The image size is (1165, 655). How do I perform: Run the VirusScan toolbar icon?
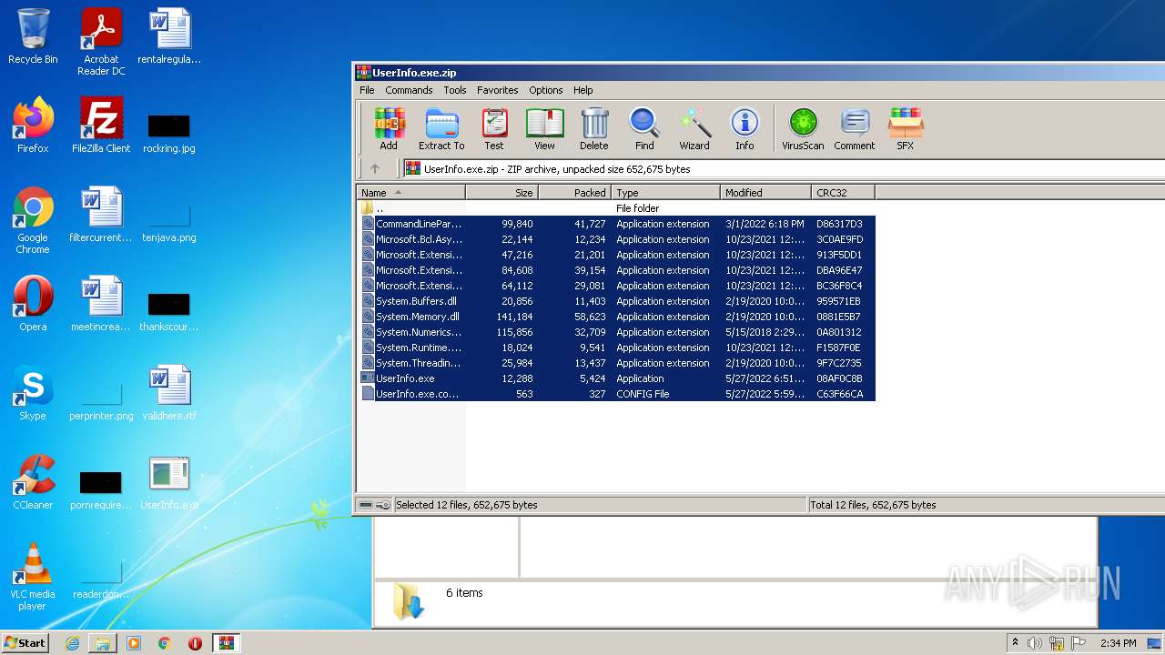coord(803,128)
